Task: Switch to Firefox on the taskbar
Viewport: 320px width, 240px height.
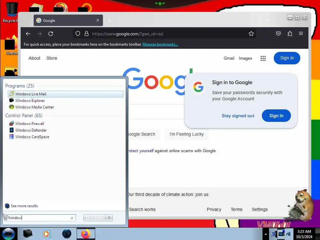Action: tap(86, 234)
